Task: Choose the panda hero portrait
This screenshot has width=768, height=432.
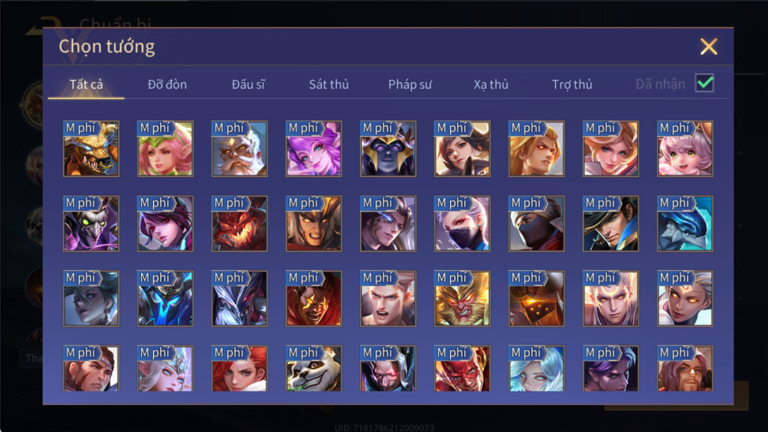Action: click(314, 369)
